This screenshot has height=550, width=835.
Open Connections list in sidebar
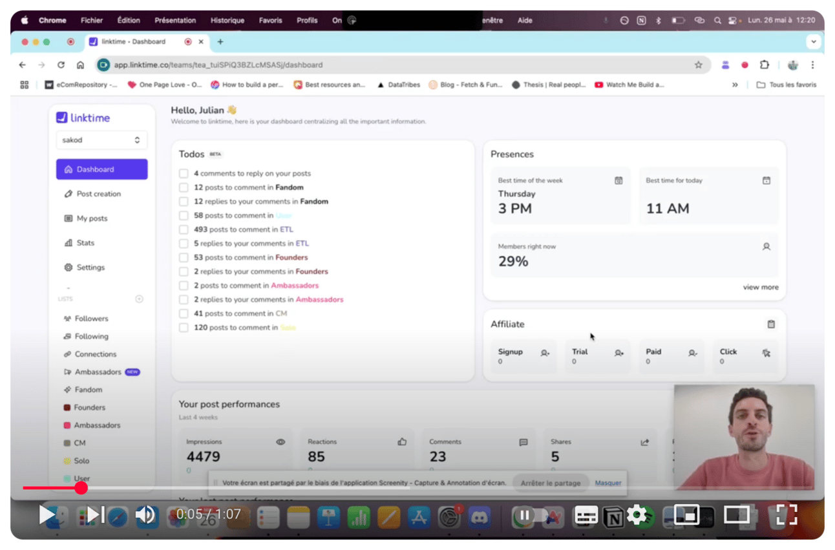click(90, 354)
